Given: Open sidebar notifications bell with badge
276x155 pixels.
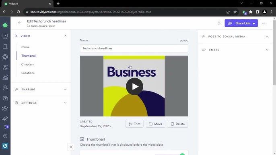Looking at the screenshot, I should coord(6,127).
